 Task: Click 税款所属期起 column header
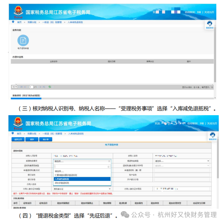pos(63,203)
